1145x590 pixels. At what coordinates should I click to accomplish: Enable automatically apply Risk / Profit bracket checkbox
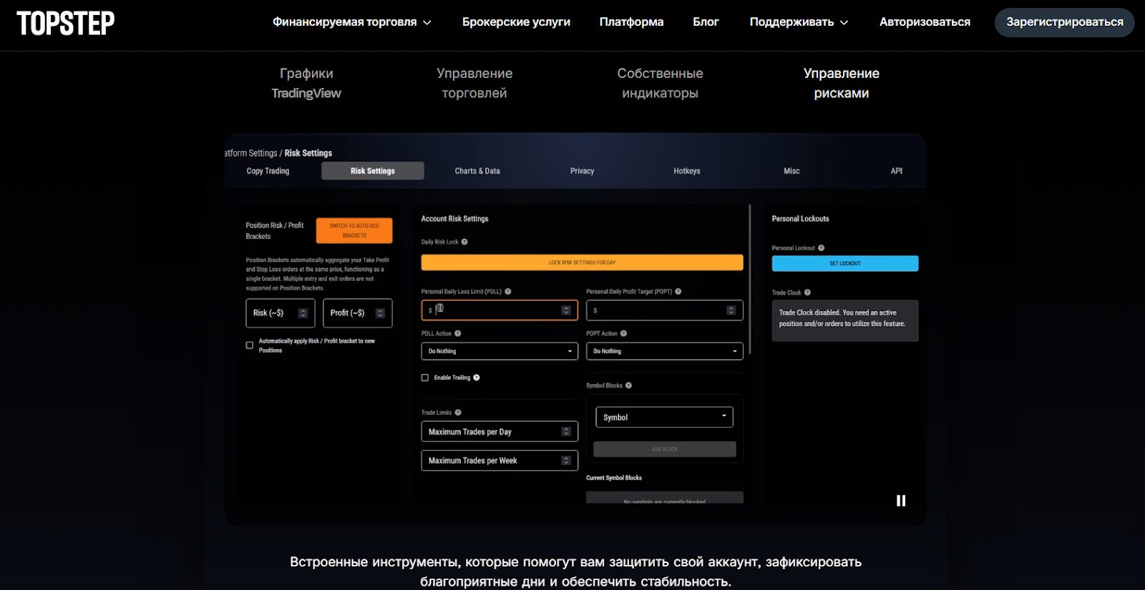click(x=250, y=345)
